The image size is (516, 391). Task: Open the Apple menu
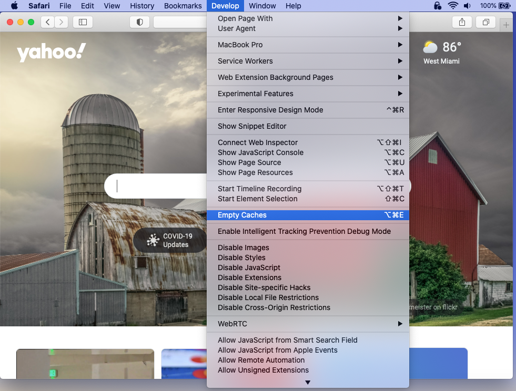click(x=15, y=6)
